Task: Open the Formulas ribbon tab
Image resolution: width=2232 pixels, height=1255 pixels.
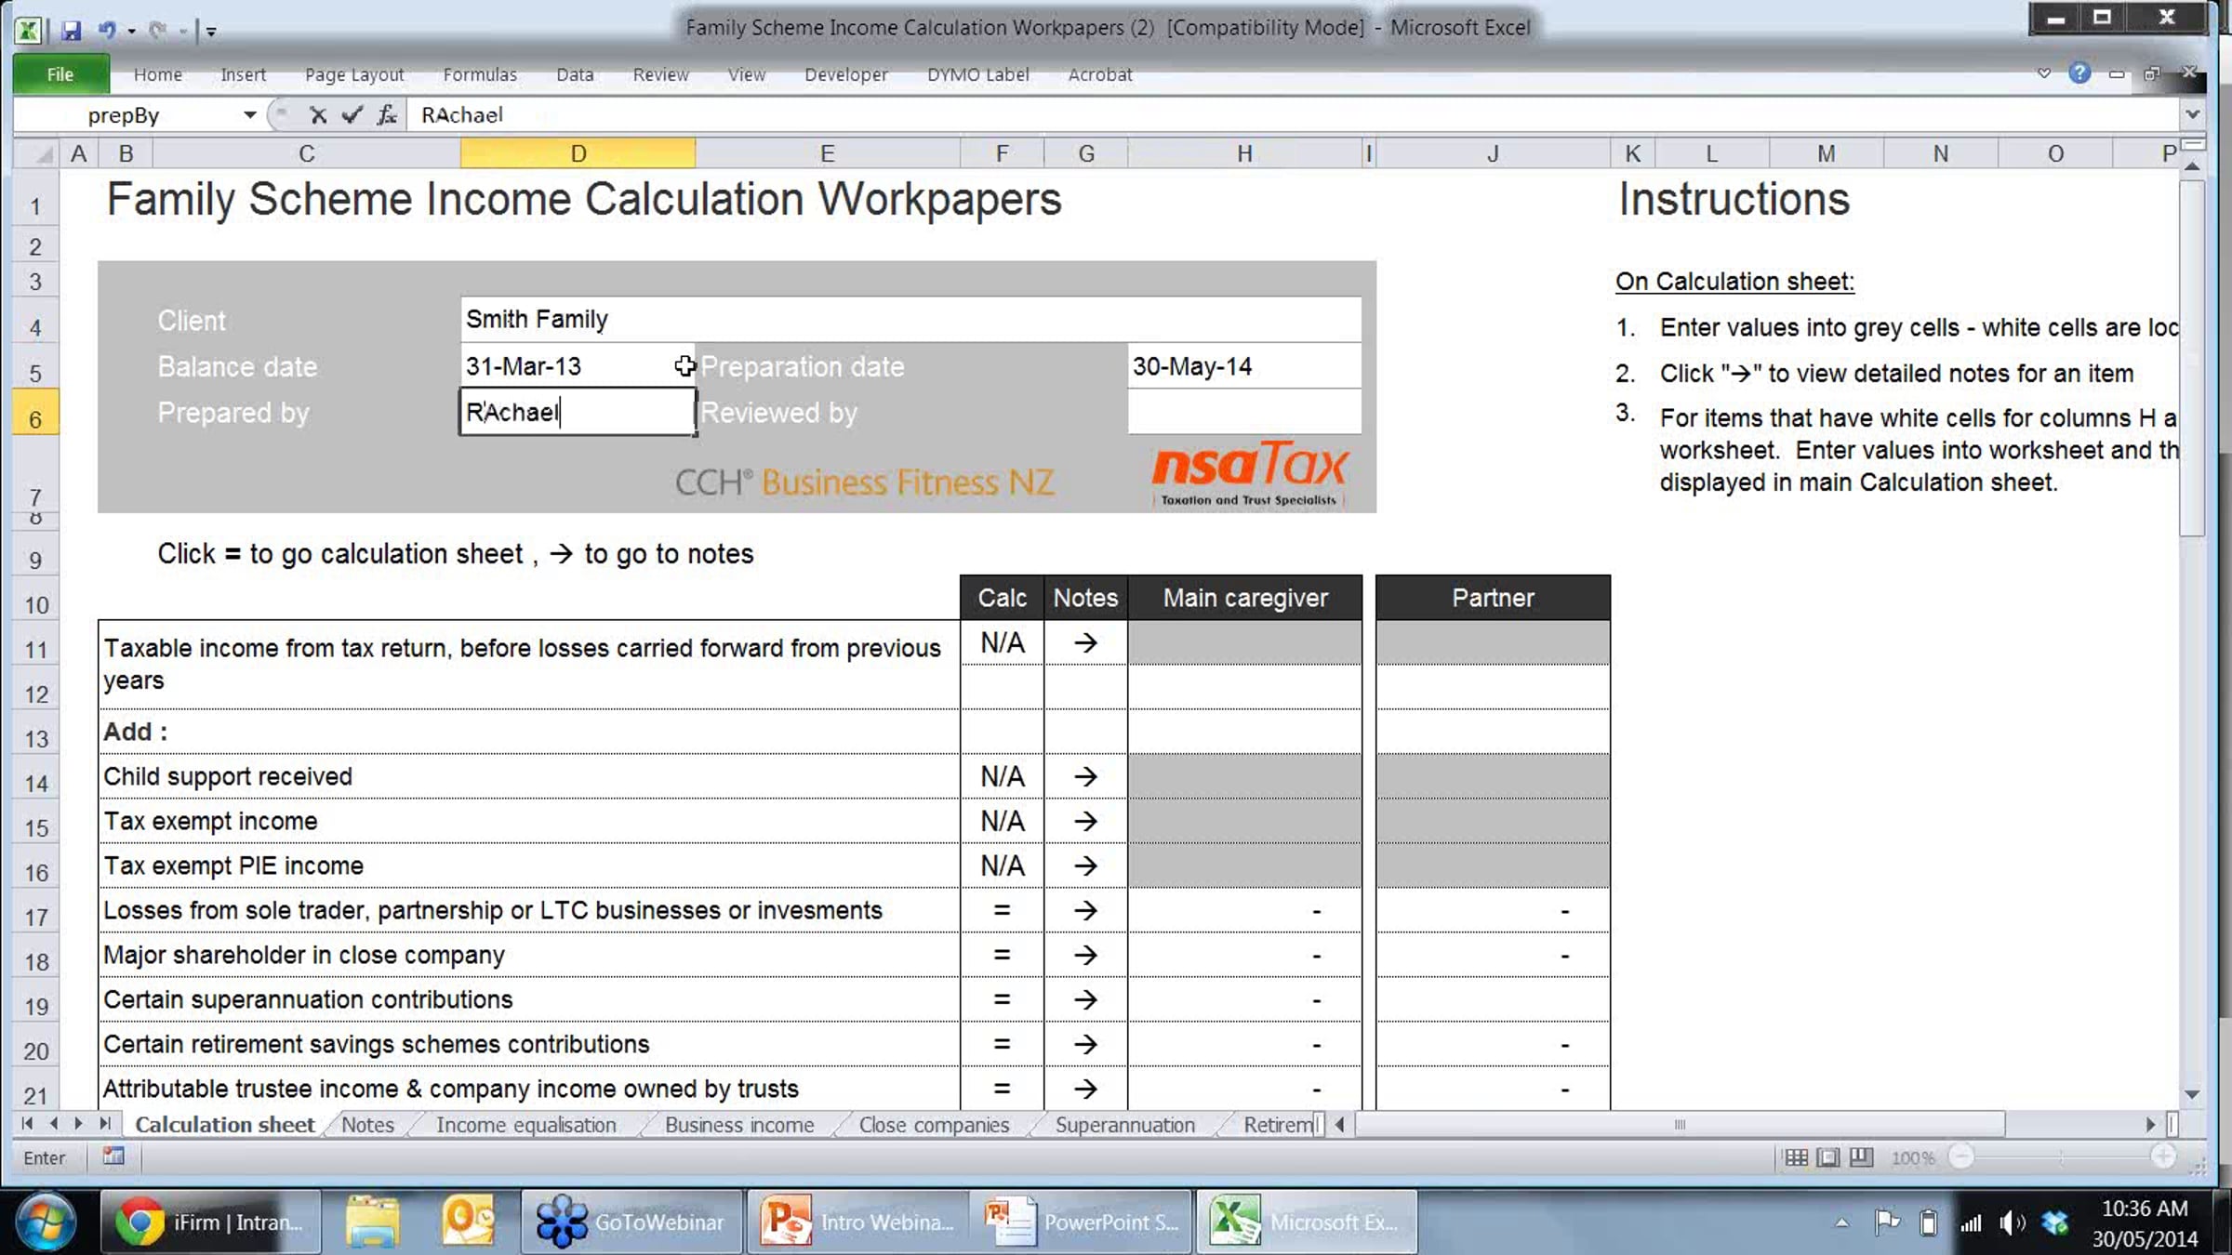Action: (x=479, y=74)
